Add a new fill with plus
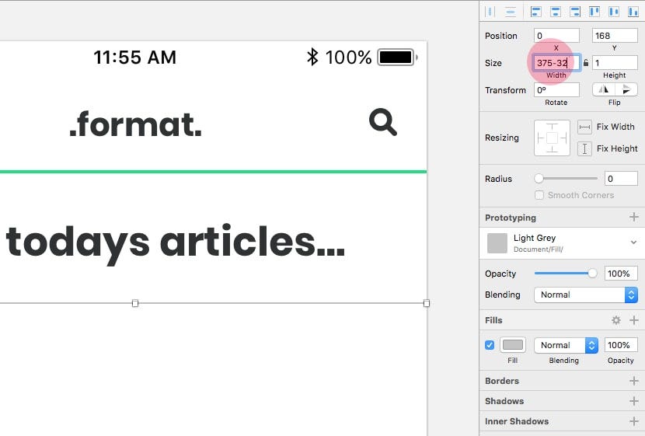Screen dimensions: 645x436 point(634,320)
